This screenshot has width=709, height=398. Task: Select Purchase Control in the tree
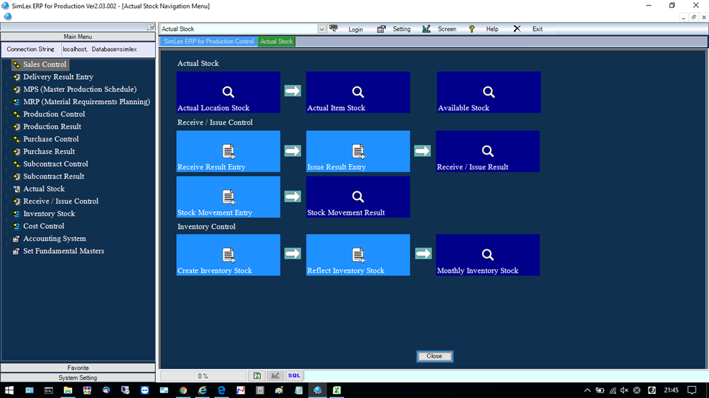coord(51,139)
